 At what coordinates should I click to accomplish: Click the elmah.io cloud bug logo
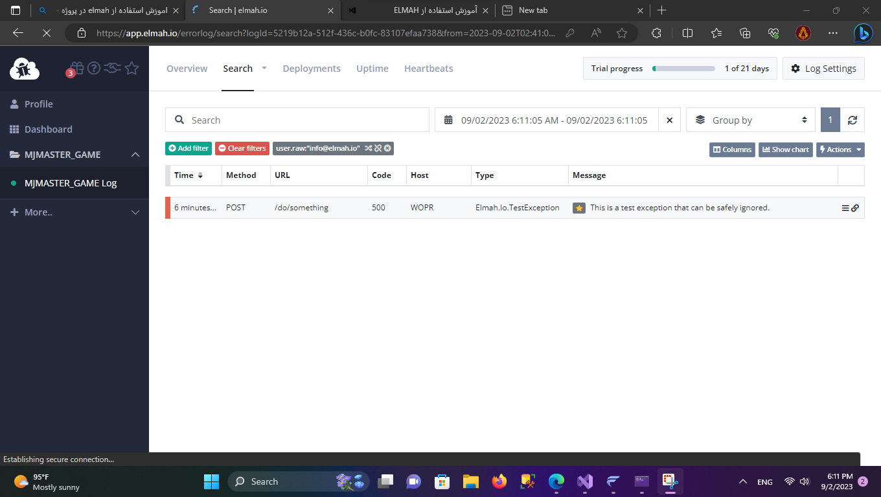coord(25,68)
